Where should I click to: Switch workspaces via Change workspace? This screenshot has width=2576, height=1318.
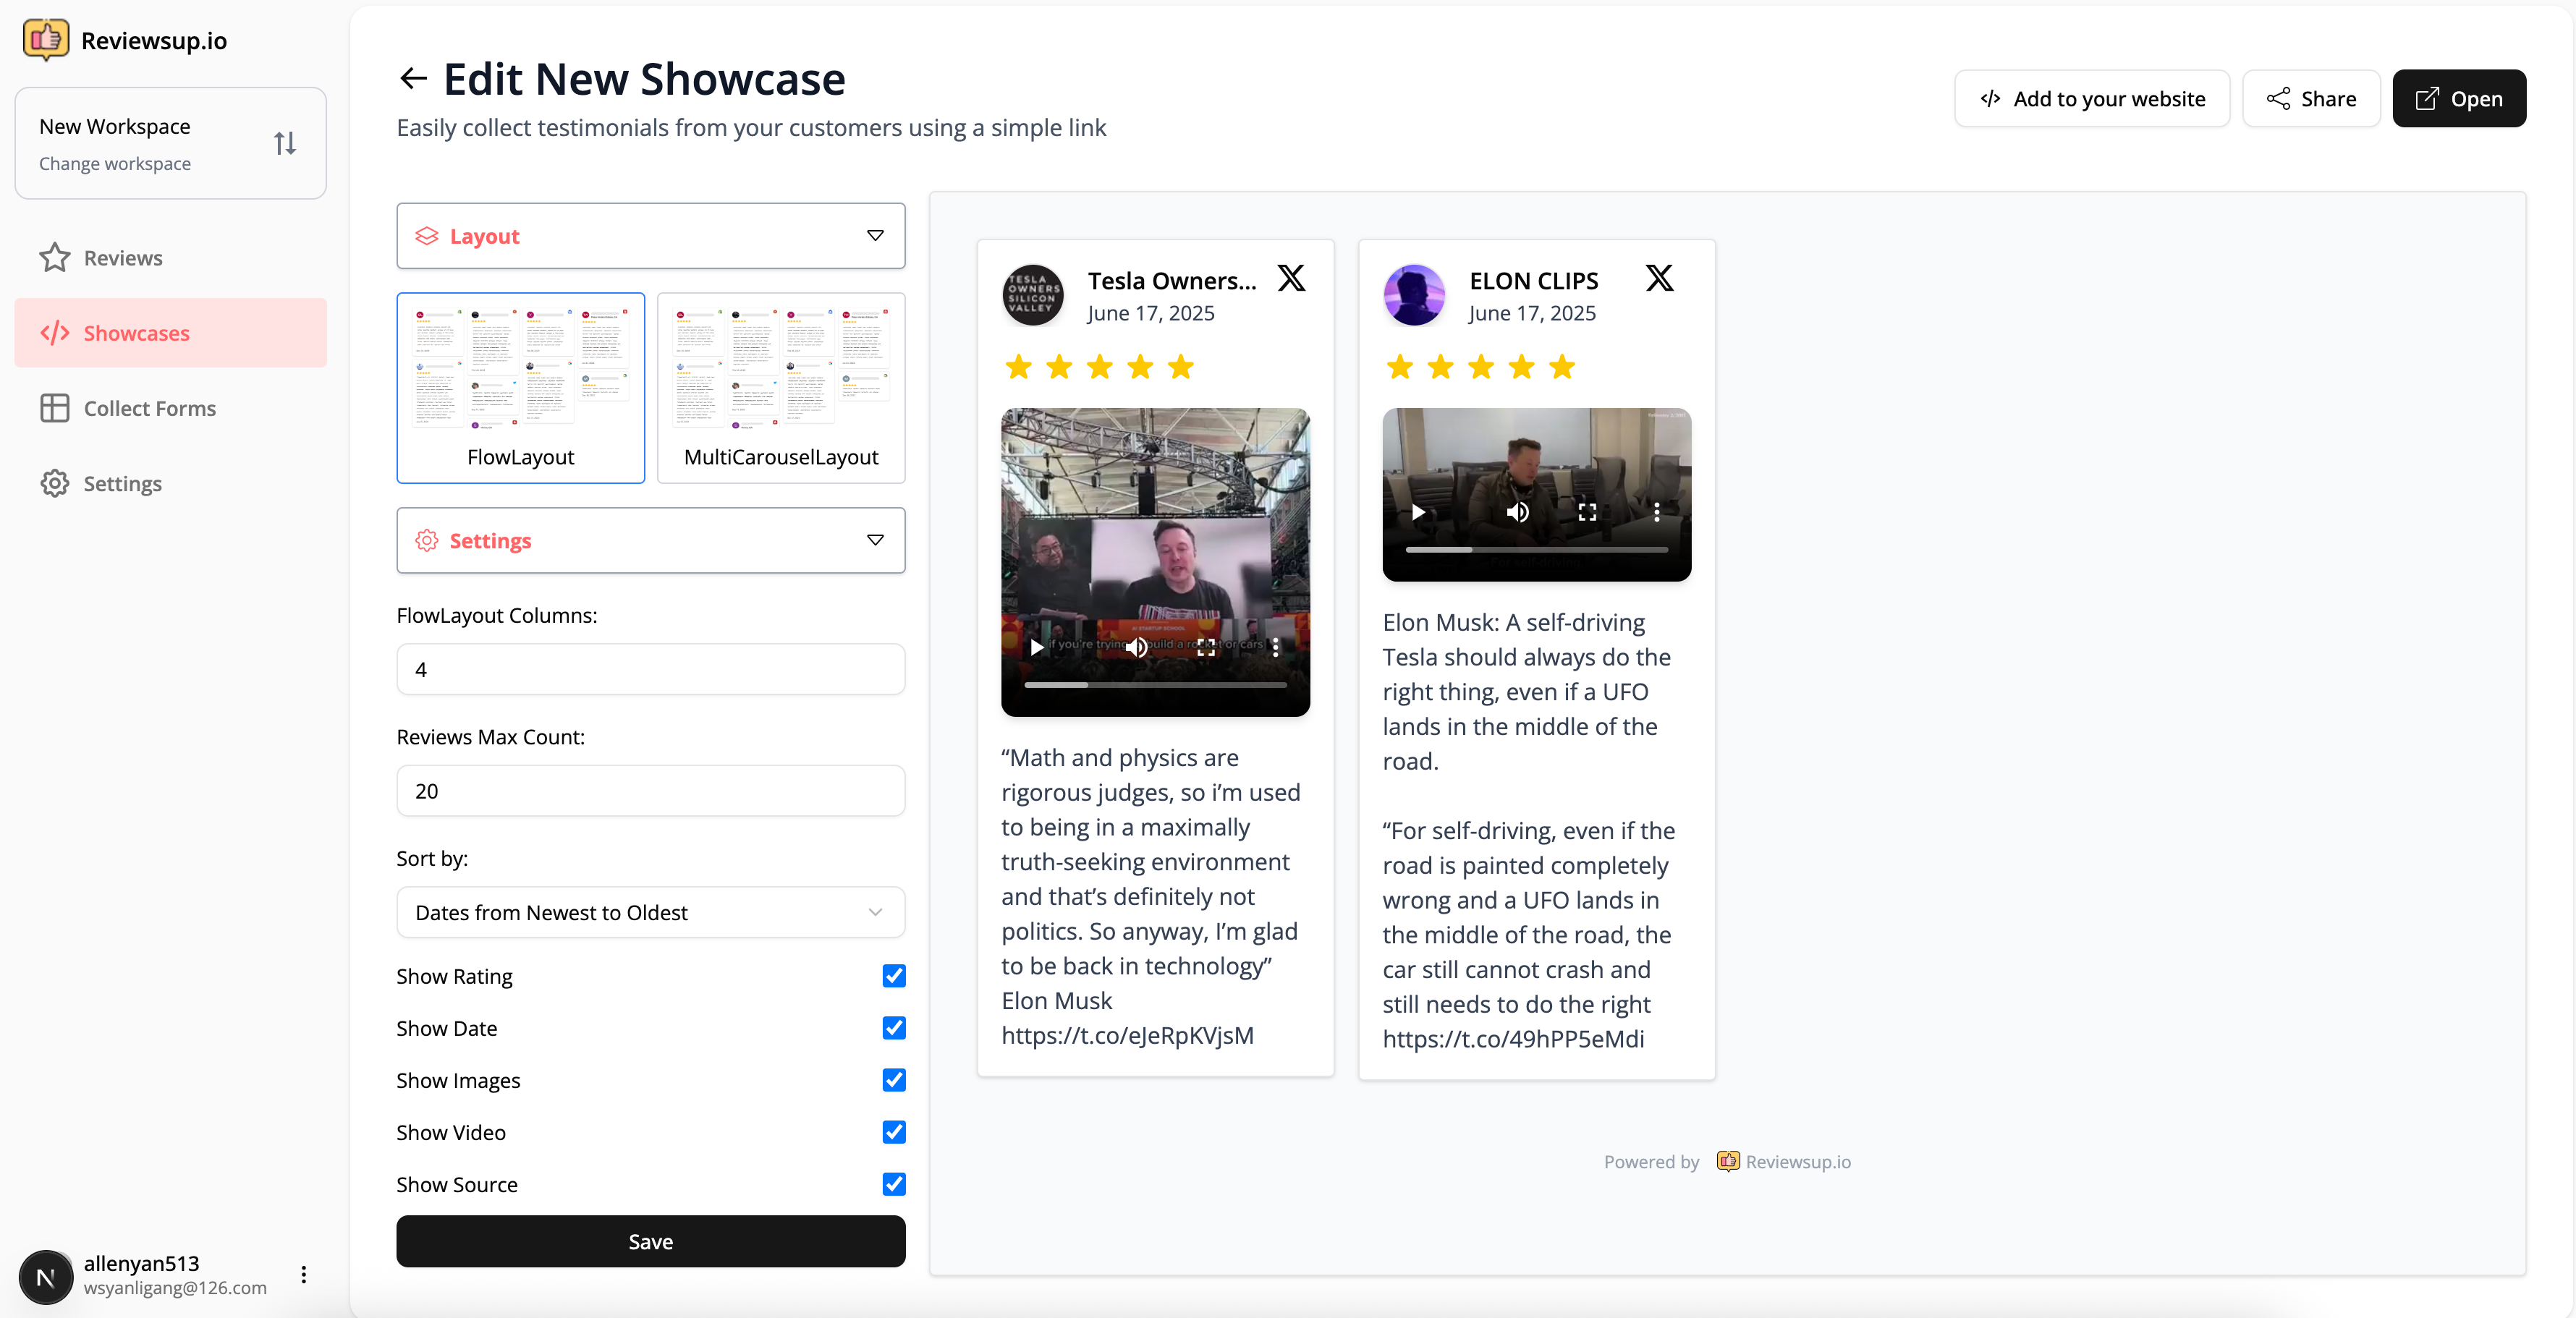pyautogui.click(x=115, y=163)
